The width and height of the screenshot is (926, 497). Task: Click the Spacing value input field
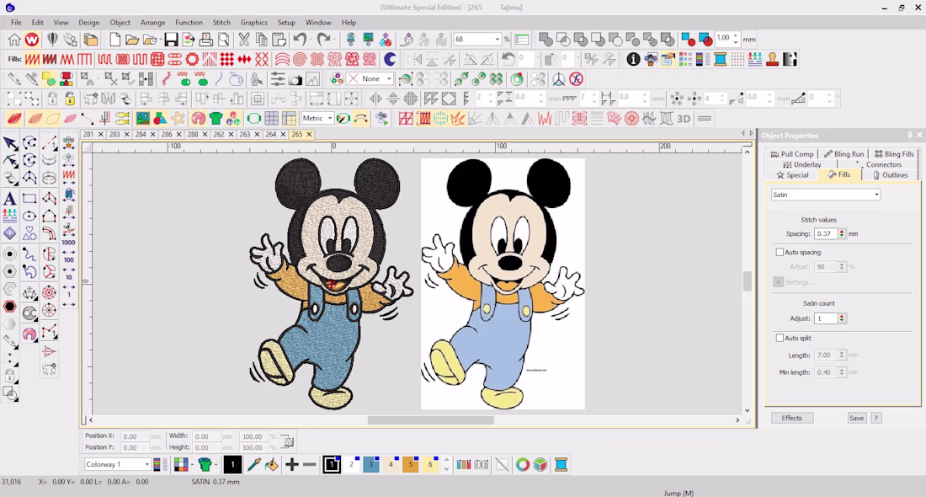[x=826, y=234]
